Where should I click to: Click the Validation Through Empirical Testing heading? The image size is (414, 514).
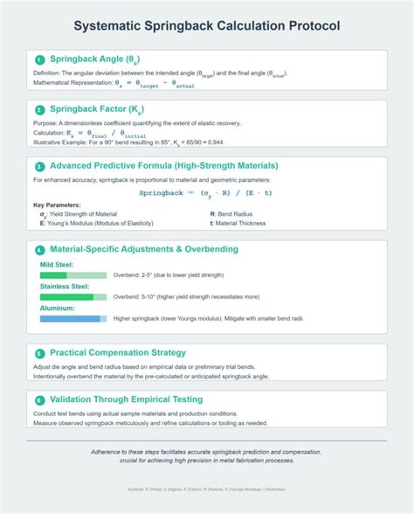127,399
